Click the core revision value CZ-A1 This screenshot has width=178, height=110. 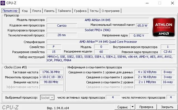(x=168, y=52)
